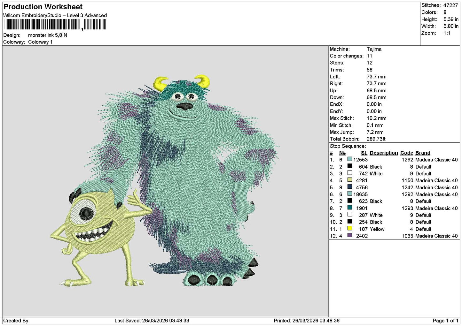Click the barcode under the worksheet title
The width and height of the screenshot is (462, 326).
(55, 25)
